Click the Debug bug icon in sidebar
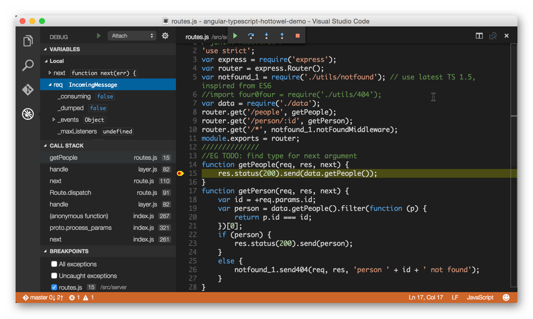 point(28,114)
